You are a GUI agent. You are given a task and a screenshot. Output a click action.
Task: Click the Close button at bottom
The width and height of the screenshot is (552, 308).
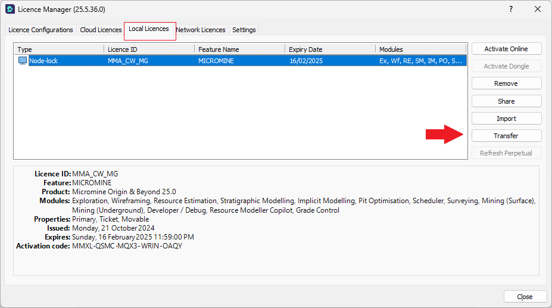tap(525, 297)
